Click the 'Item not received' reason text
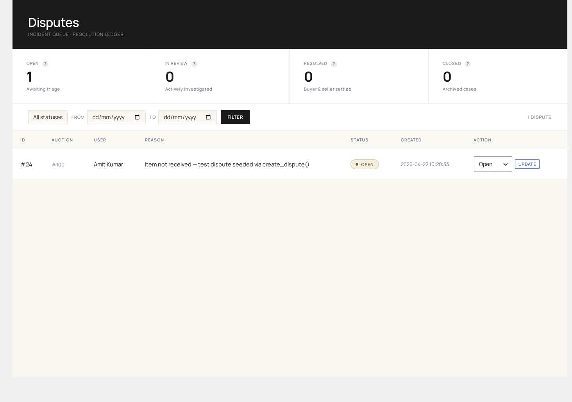Screen dimensions: 572x402 (x=227, y=164)
